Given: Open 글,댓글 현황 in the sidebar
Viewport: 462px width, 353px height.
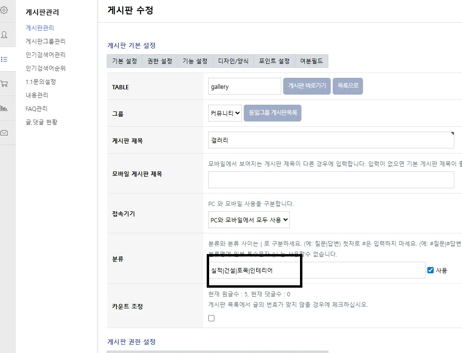Looking at the screenshot, I should 41,122.
